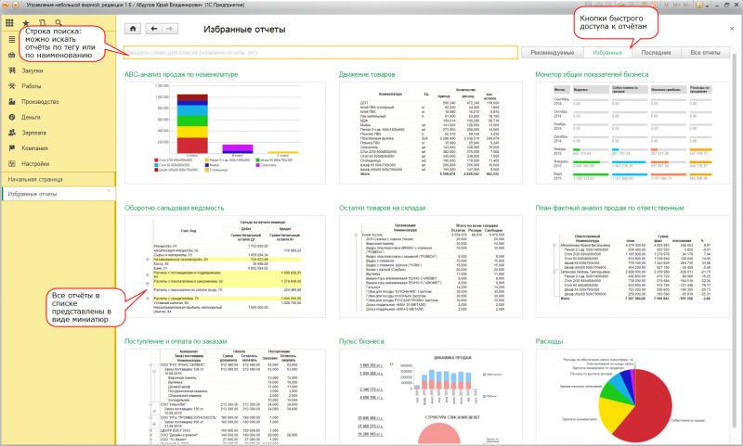Navigate forward with the right arrow
743x446 pixels.
(172, 29)
